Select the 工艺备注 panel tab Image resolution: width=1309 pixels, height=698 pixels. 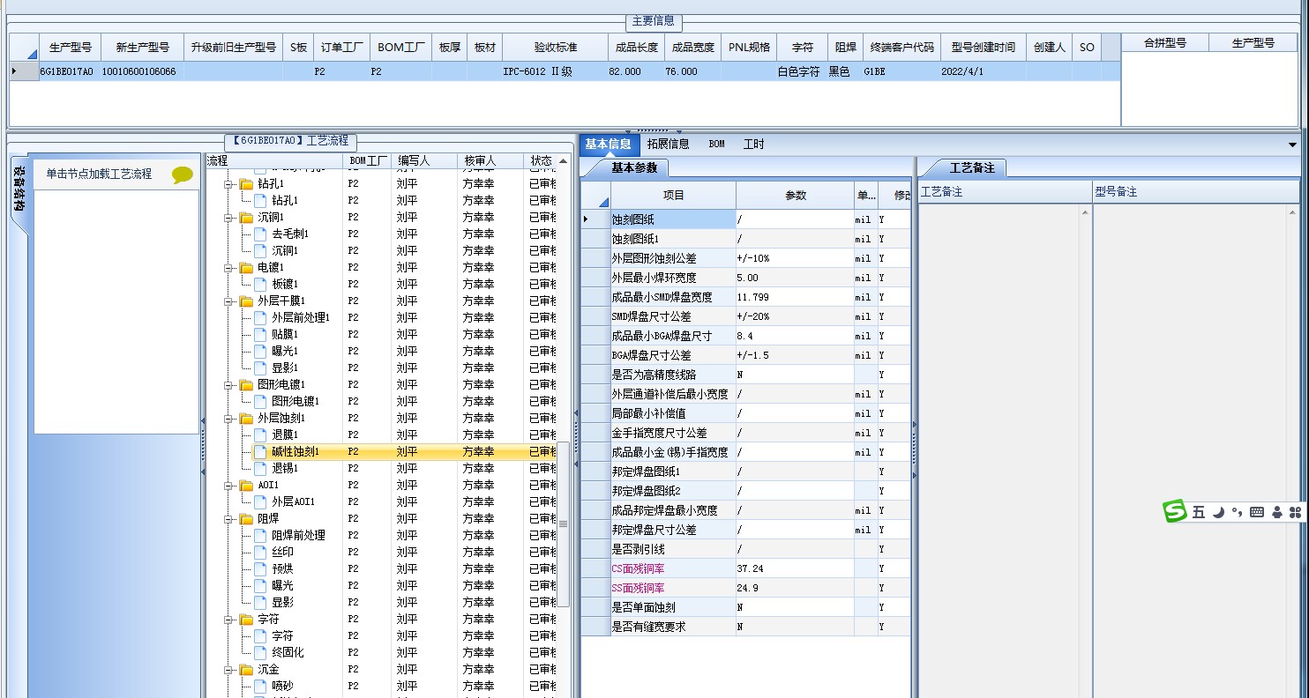(972, 167)
